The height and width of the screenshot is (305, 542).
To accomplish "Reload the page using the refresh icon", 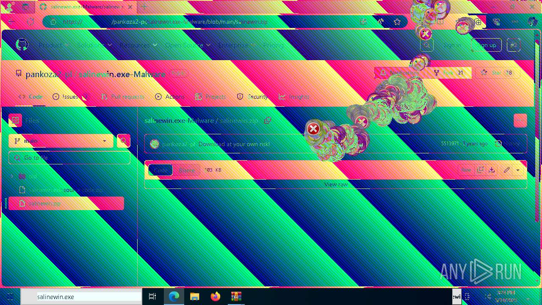I will pyautogui.click(x=30, y=22).
